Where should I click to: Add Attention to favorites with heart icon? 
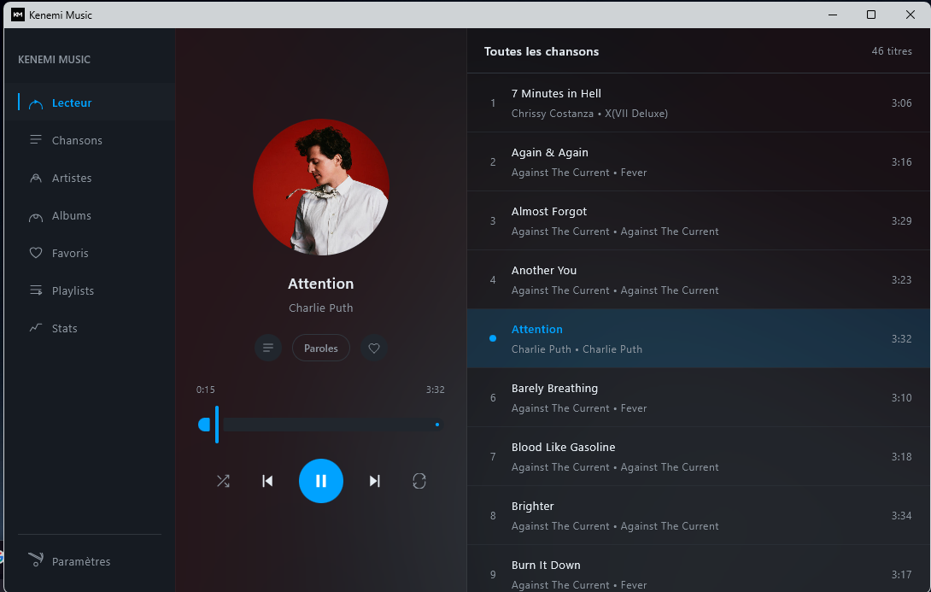pyautogui.click(x=373, y=348)
